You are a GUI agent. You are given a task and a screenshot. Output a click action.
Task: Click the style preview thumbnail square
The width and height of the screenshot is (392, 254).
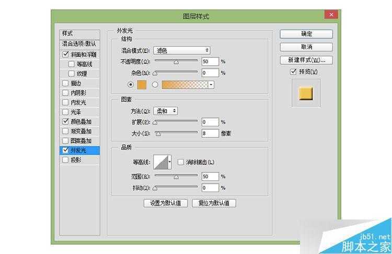tap(306, 94)
